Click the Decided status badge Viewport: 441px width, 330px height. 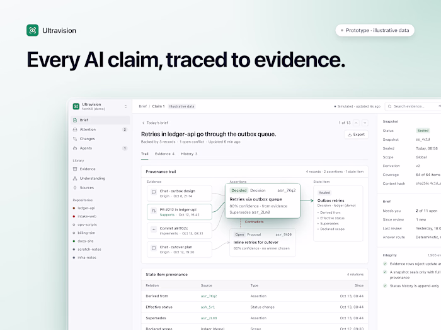tap(239, 190)
